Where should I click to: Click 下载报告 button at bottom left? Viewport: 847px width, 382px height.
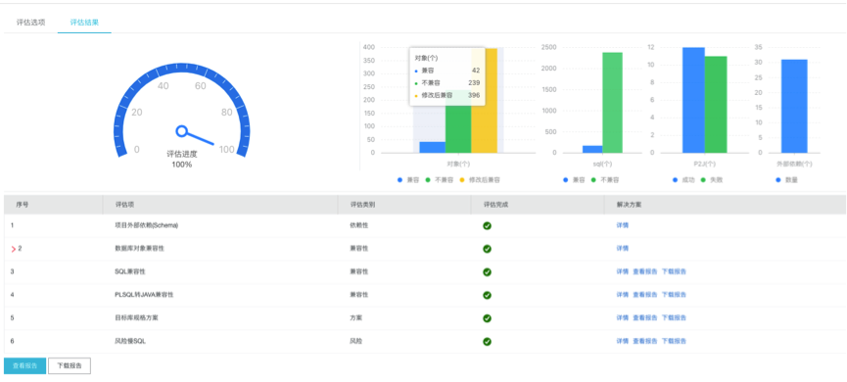tap(70, 365)
